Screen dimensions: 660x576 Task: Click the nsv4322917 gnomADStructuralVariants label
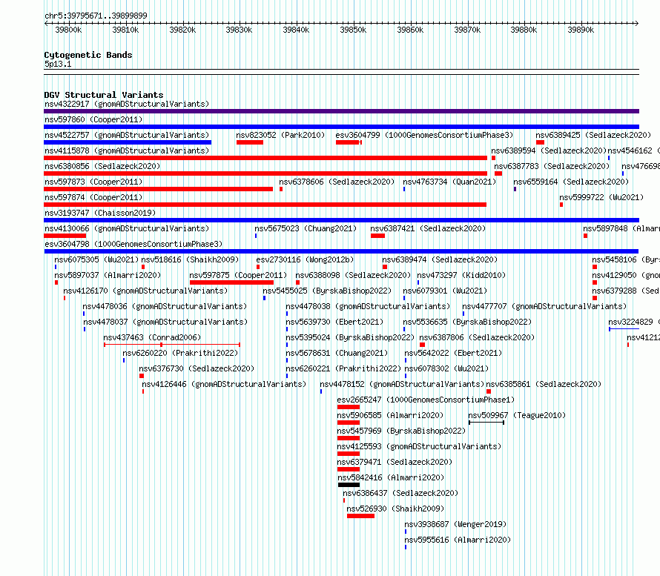pos(127,104)
